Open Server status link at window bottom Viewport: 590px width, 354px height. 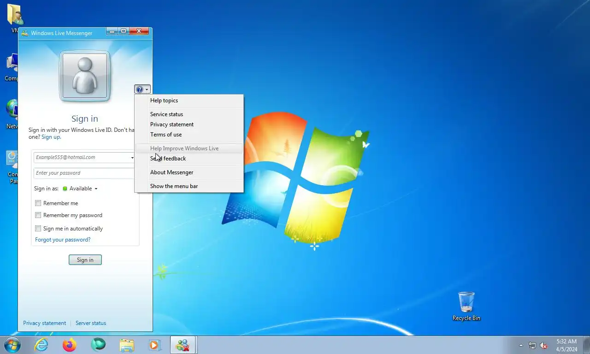(x=91, y=323)
